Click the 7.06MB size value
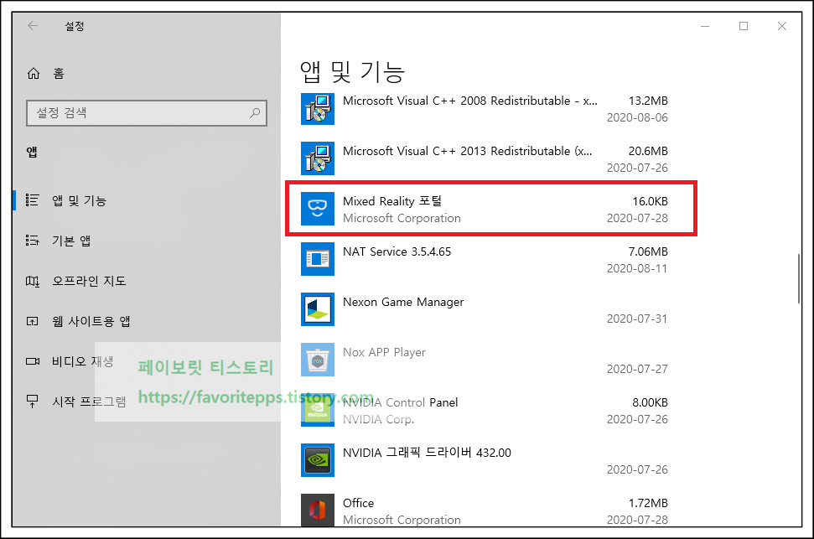814x539 pixels. 648,251
